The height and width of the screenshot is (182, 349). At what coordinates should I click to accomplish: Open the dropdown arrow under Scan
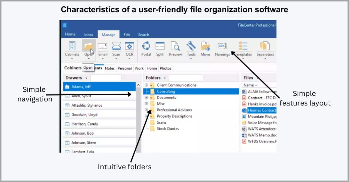116,59
